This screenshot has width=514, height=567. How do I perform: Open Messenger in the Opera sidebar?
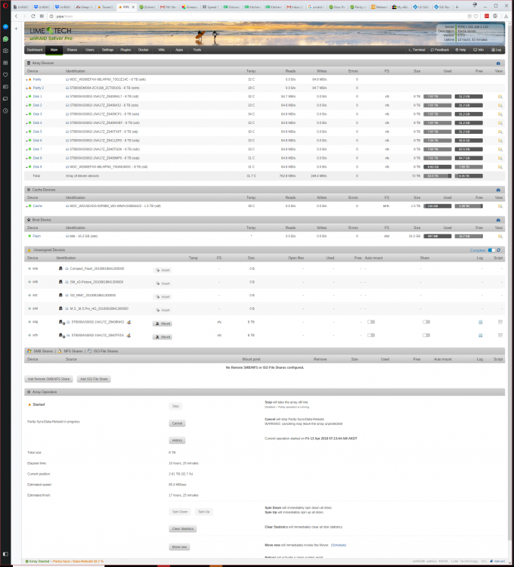[5, 26]
